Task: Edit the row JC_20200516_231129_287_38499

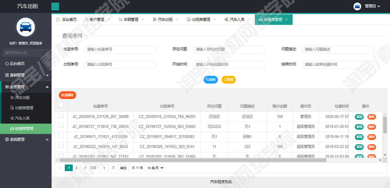Action: [359, 117]
